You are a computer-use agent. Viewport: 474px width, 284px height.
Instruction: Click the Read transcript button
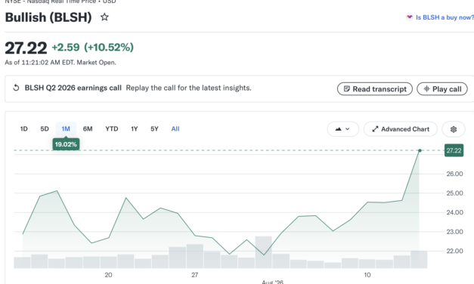point(375,89)
